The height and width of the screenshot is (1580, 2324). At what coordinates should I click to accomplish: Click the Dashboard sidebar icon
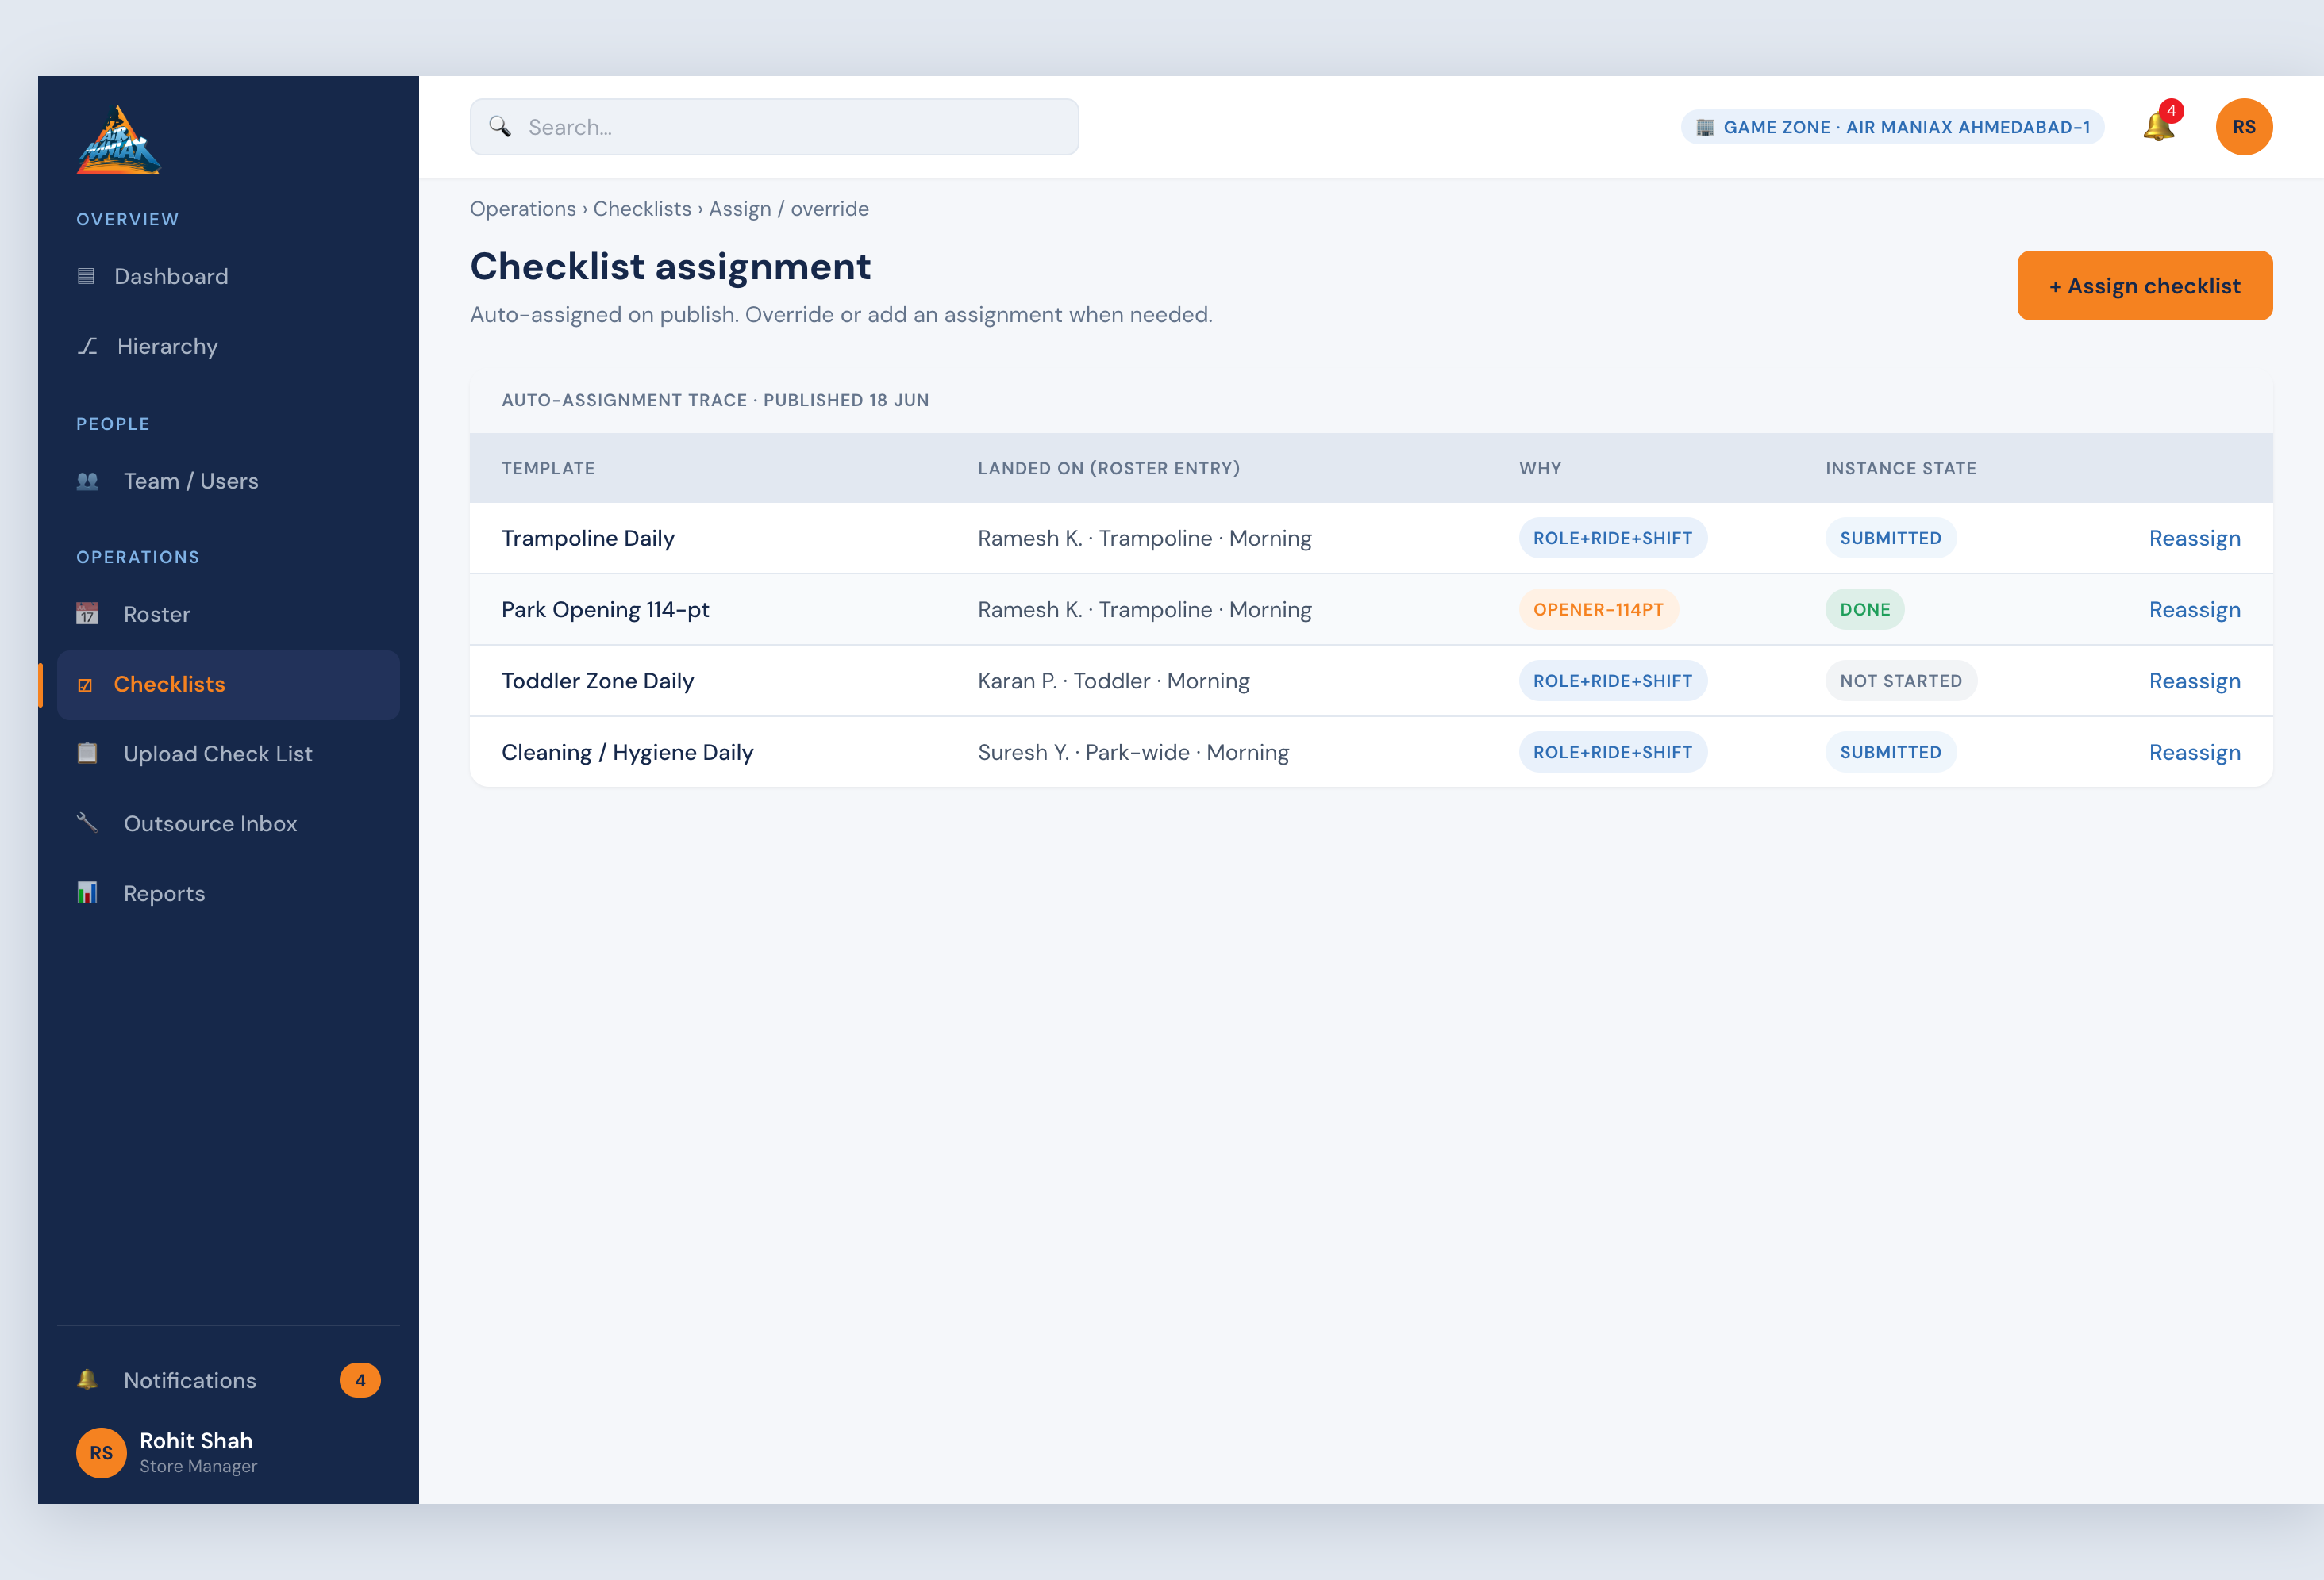click(86, 277)
